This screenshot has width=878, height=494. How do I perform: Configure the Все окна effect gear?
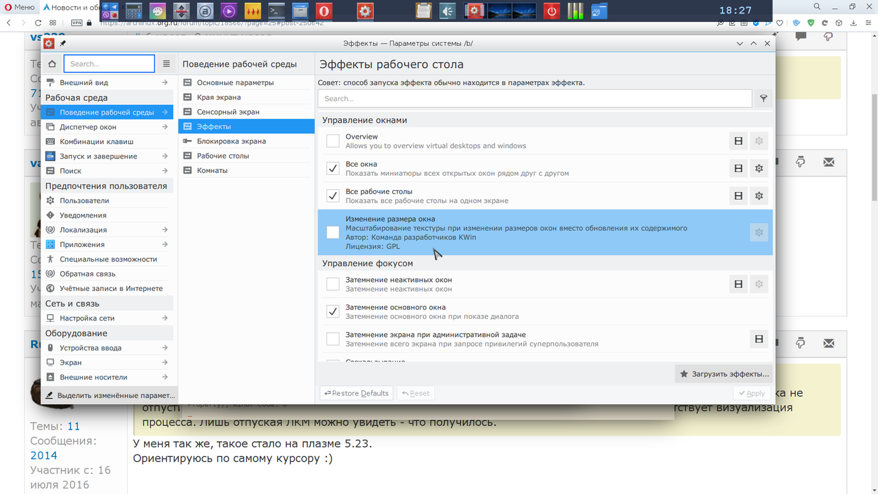[x=759, y=168]
